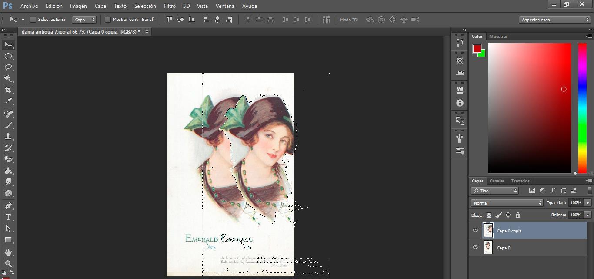Click the Opacidad value field

coord(576,203)
